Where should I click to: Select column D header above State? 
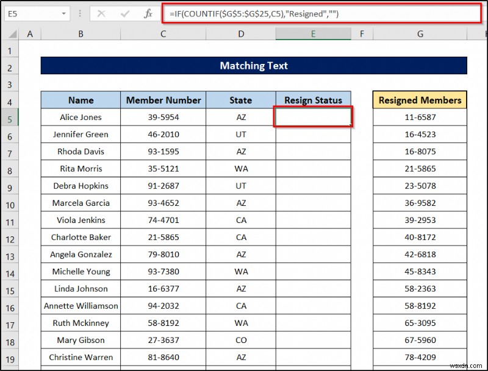pos(240,34)
